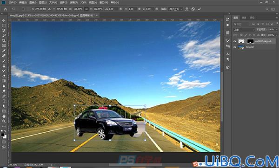Open the Edit Toolbar three-dots button
Viewport: 279px width, 168px height.
coord(4,126)
